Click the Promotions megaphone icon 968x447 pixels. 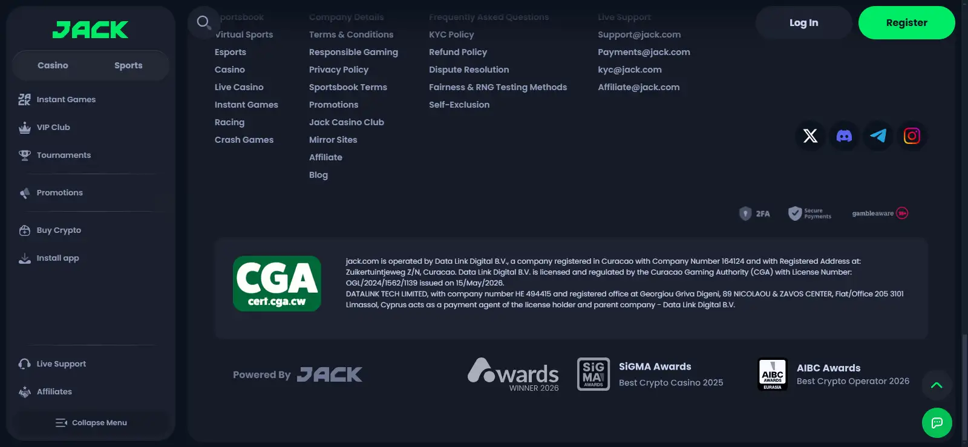24,192
